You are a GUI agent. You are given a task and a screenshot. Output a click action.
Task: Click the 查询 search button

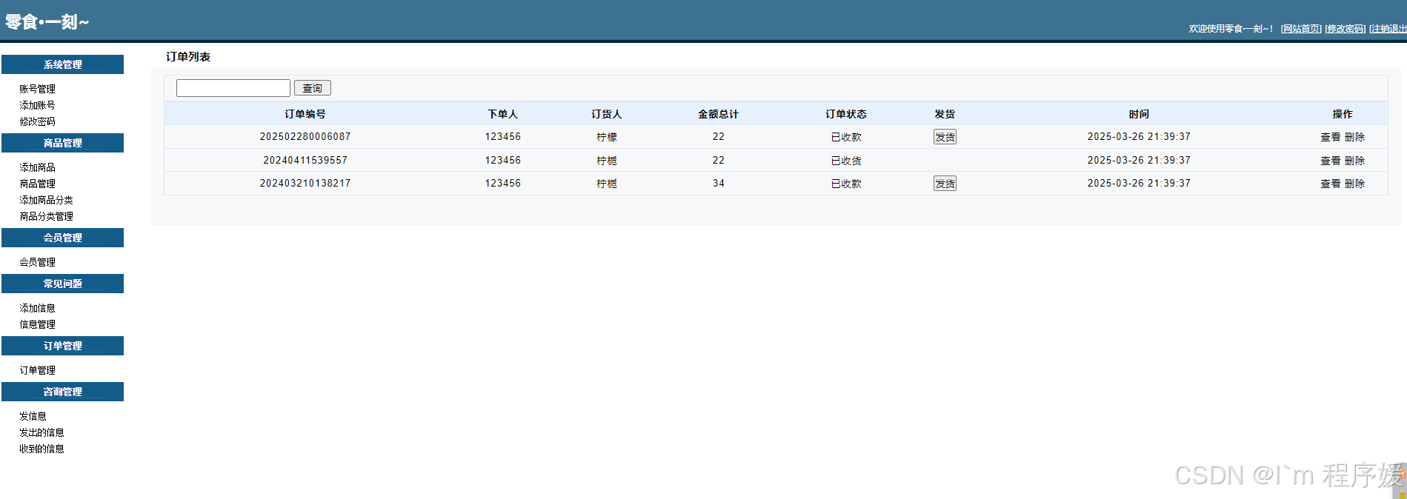point(312,88)
